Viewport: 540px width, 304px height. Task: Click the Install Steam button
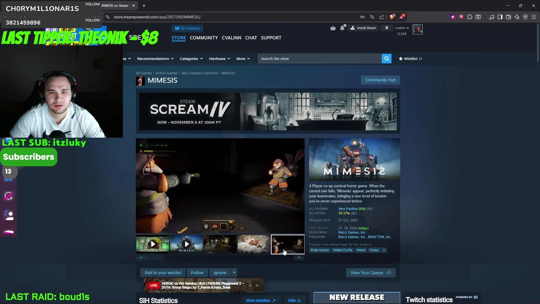point(363,28)
